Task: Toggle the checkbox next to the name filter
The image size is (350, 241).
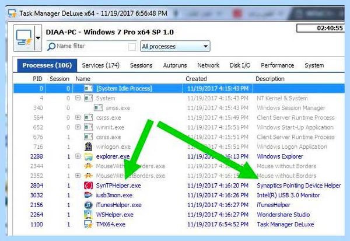Action: tap(132, 47)
